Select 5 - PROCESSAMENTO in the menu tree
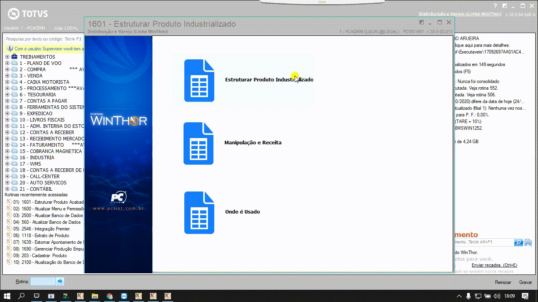Screen dimensions: 538x302 pyautogui.click(x=52, y=88)
